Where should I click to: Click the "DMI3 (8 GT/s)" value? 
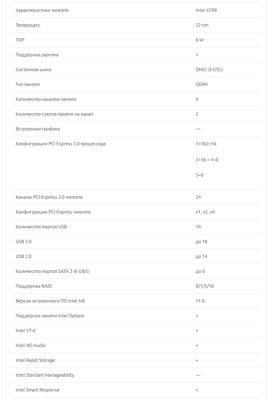(x=209, y=69)
